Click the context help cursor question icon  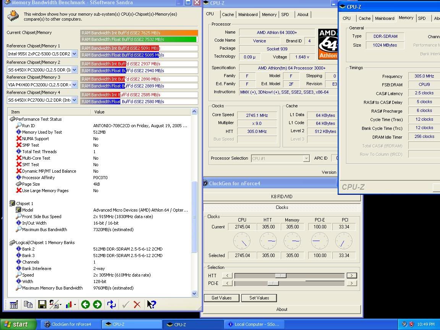(x=151, y=304)
